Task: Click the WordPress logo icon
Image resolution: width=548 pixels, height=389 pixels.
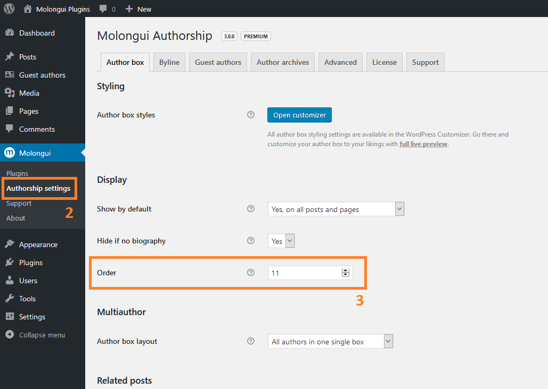Action: tap(9, 9)
